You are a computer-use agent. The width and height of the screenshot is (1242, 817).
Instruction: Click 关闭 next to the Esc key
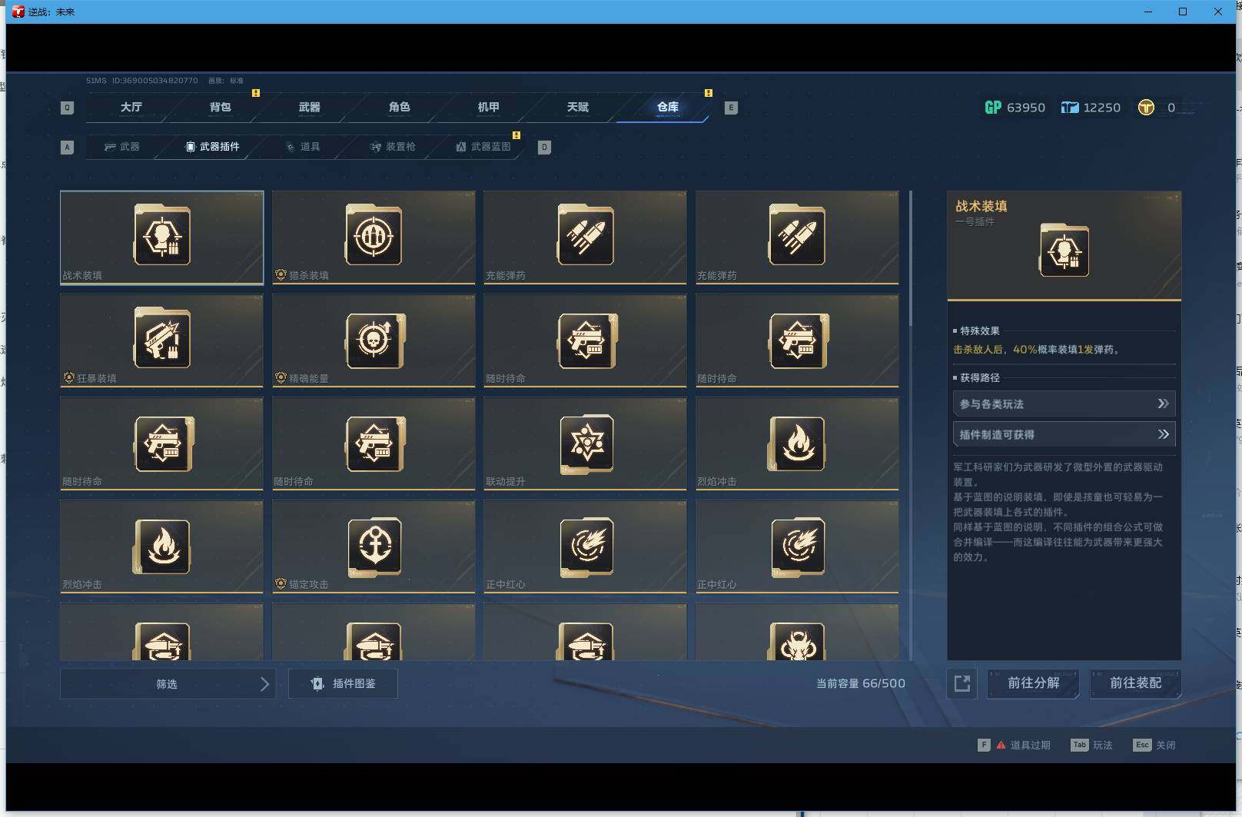(1165, 745)
